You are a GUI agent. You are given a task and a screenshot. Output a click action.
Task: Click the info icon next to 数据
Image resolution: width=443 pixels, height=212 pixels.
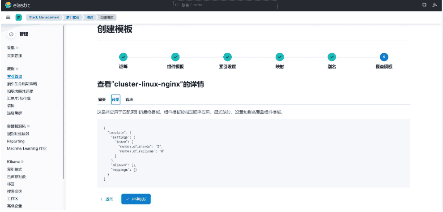click(17, 69)
